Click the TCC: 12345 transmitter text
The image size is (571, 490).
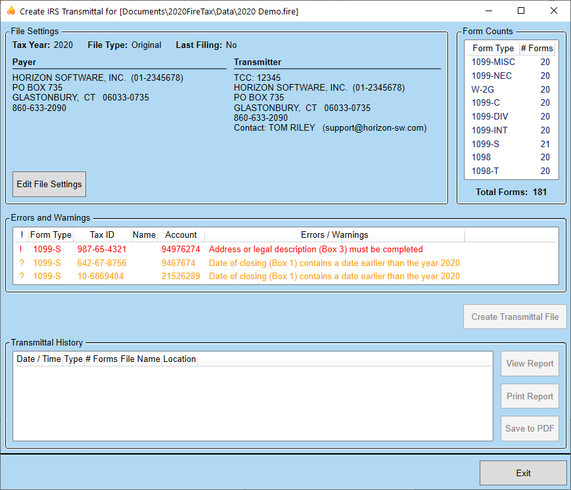(x=257, y=78)
